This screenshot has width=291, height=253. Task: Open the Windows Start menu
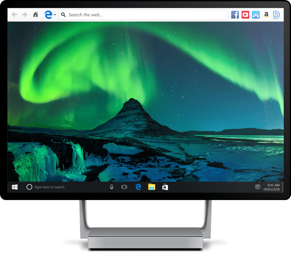(15, 187)
